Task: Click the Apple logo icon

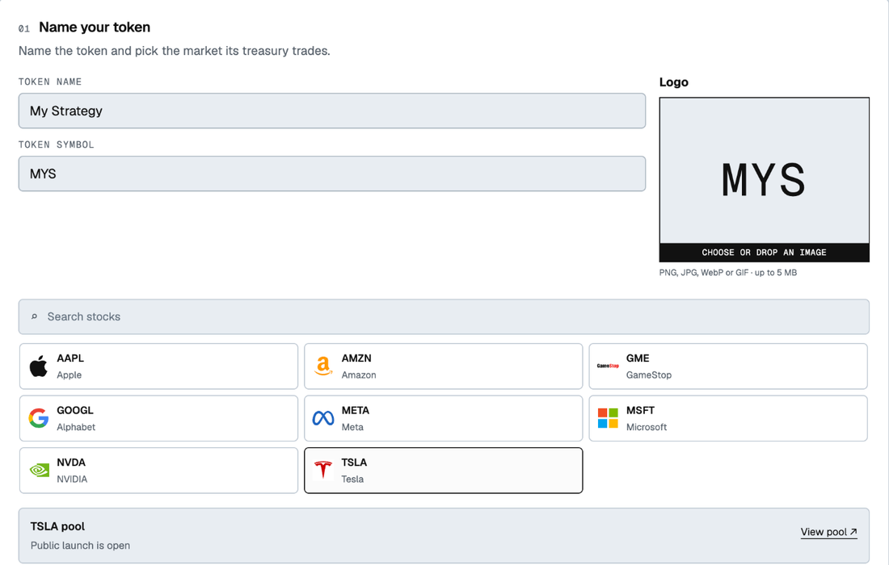Action: tap(39, 366)
